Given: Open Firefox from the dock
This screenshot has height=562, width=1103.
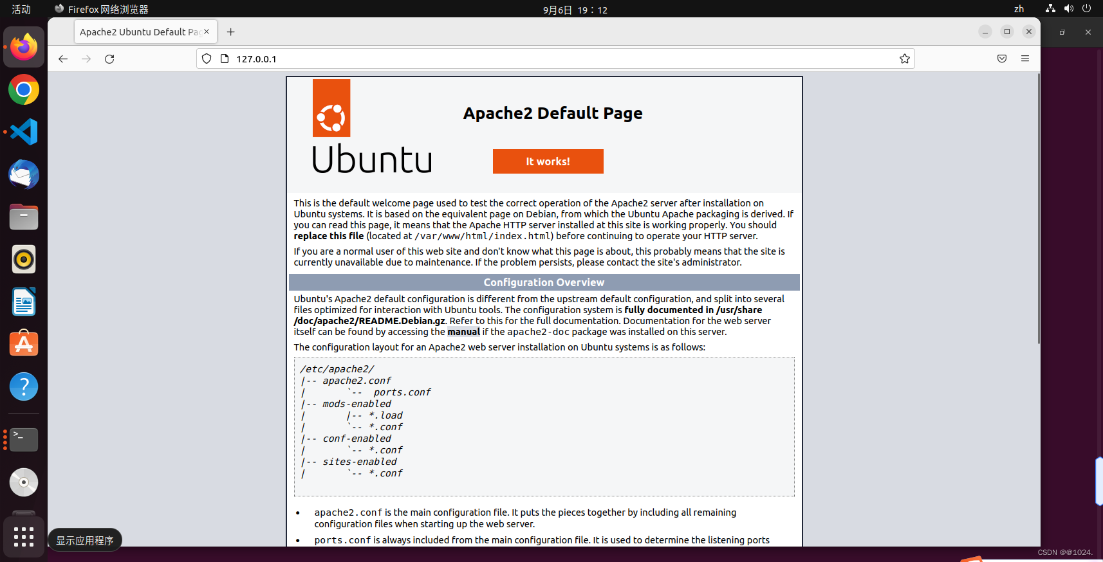Looking at the screenshot, I should point(24,47).
